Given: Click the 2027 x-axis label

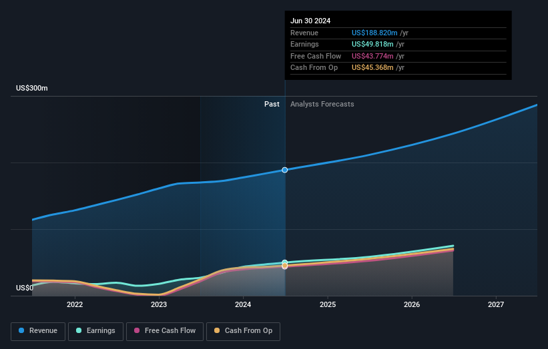Looking at the screenshot, I should pos(496,305).
